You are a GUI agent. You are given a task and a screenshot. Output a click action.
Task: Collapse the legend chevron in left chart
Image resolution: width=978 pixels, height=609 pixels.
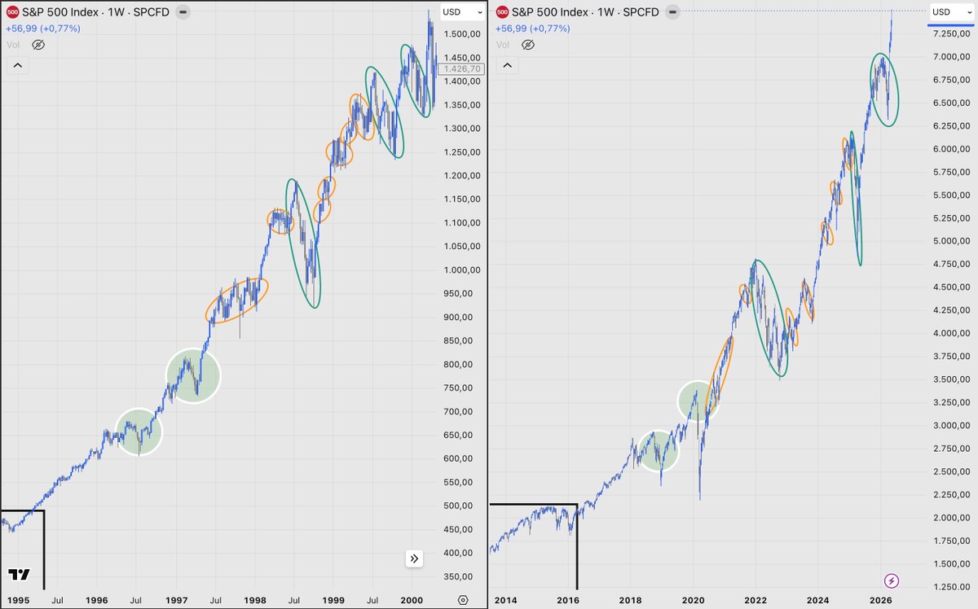pos(16,66)
